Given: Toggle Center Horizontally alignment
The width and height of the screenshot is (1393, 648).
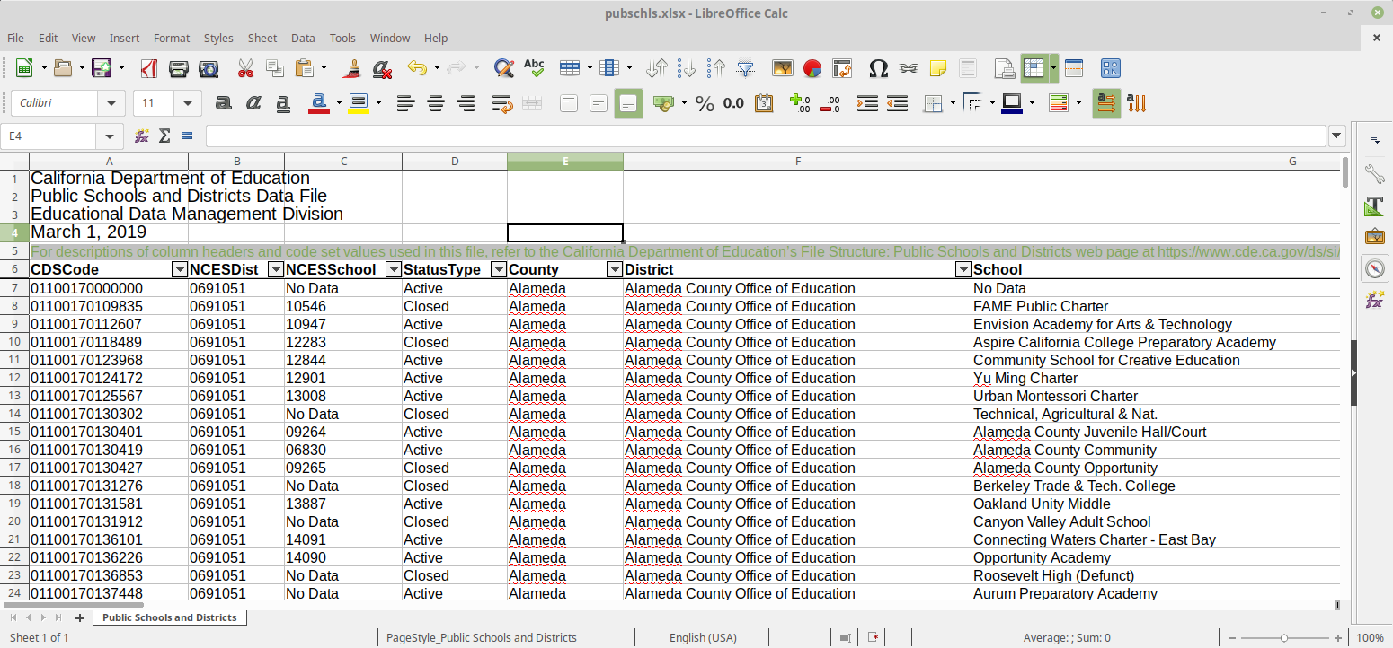Looking at the screenshot, I should (436, 103).
